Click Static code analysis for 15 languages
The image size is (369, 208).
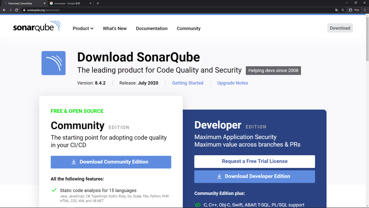(x=98, y=190)
